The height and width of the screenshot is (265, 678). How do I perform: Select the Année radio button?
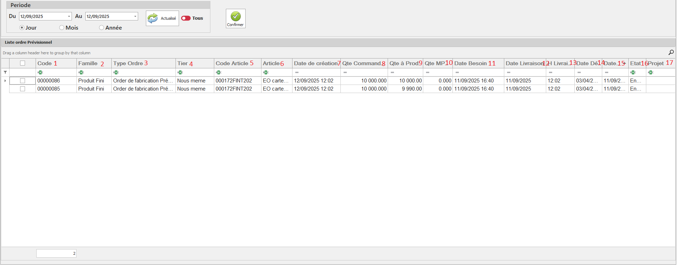coord(101,27)
